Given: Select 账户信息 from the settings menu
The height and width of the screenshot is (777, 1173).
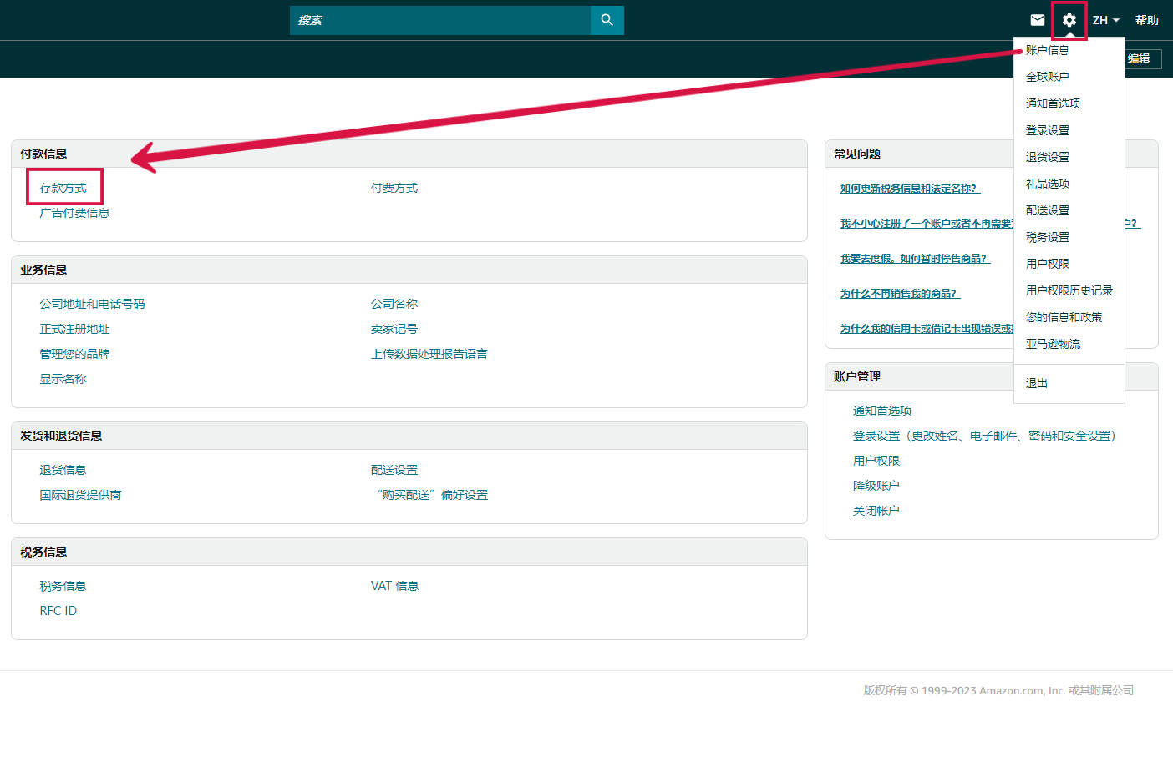Looking at the screenshot, I should [1047, 50].
